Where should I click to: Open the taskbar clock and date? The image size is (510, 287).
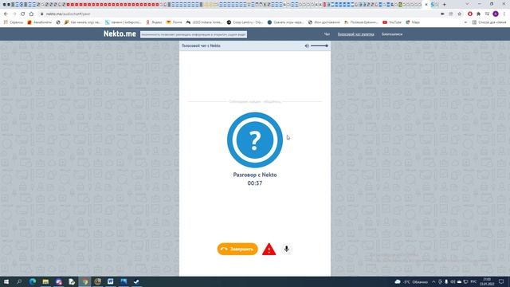point(487,281)
